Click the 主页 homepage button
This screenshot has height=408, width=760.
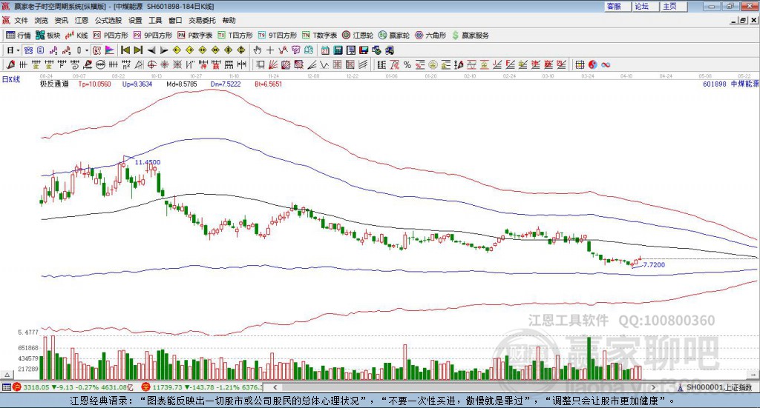click(x=674, y=6)
